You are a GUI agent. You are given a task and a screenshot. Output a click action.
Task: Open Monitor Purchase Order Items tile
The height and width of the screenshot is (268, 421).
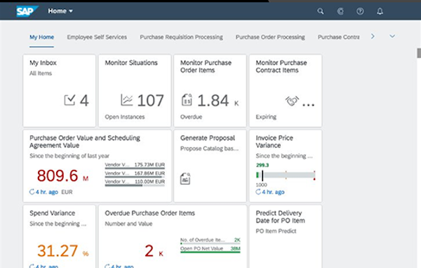click(x=210, y=91)
